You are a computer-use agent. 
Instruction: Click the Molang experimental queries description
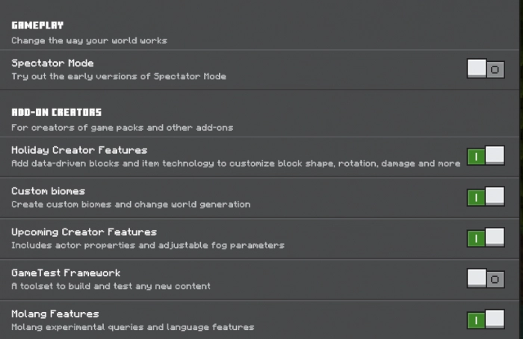point(132,327)
